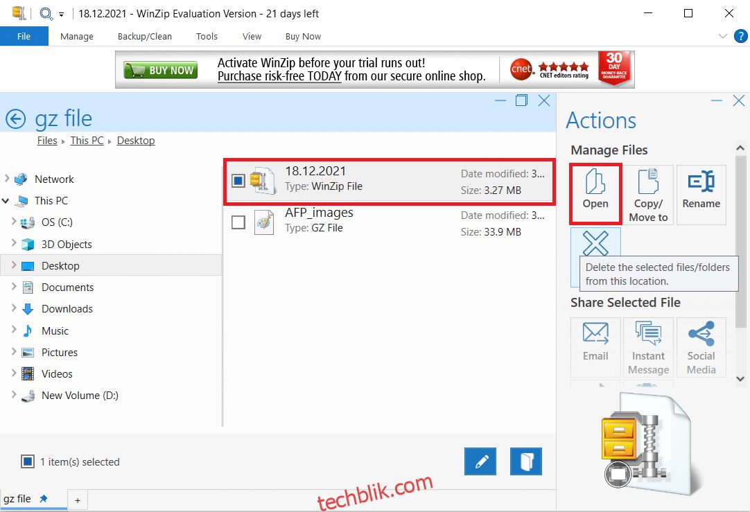This screenshot has height=512, width=750.
Task: Select the Rename action icon
Action: click(x=701, y=195)
